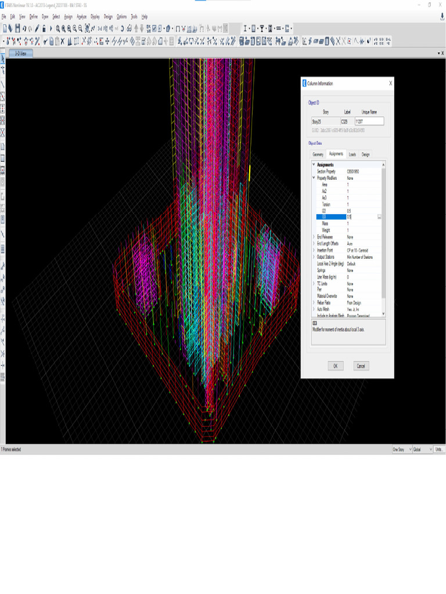Open the One Story dropdown in status bar
446x594 pixels.
400,450
